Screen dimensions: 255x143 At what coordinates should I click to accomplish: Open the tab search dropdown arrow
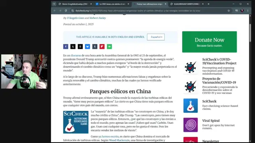pyautogui.click(x=54, y=4)
